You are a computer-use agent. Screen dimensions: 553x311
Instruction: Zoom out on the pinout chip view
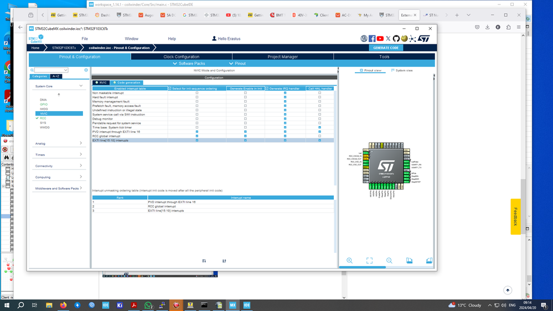389,261
